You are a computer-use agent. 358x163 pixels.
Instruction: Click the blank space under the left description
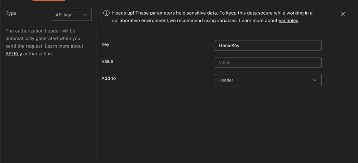[x=47, y=107]
